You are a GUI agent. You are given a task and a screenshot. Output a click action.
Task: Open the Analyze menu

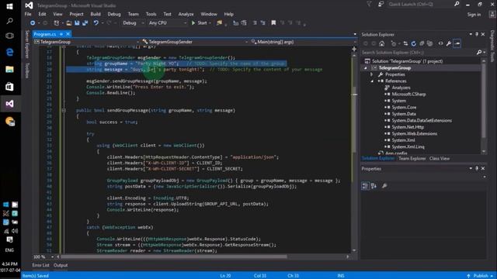pyautogui.click(x=186, y=14)
